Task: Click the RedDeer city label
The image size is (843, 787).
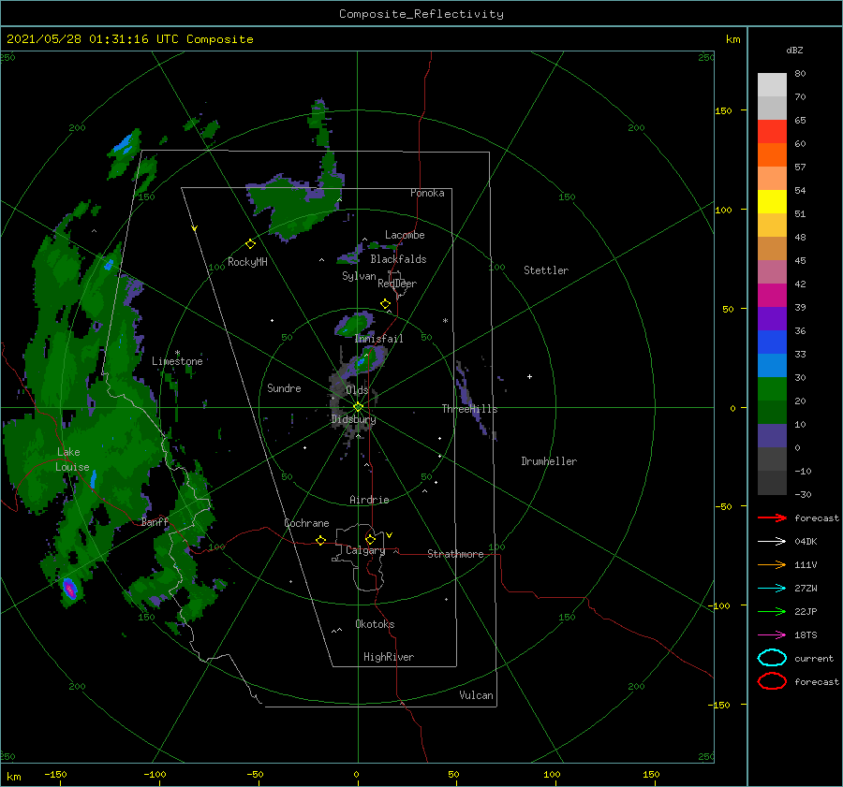Action: [397, 284]
